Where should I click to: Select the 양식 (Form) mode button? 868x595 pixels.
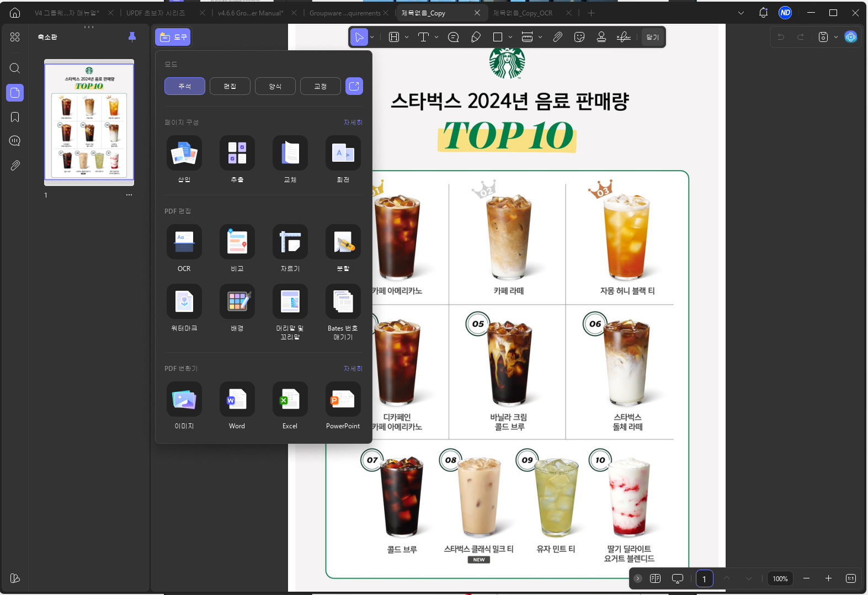click(275, 86)
